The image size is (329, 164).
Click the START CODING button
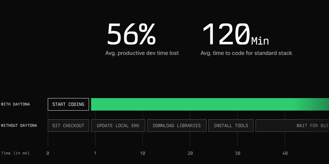click(68, 104)
